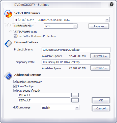
Task: Toggle Play sound if ready checkbox
Action: point(15,91)
